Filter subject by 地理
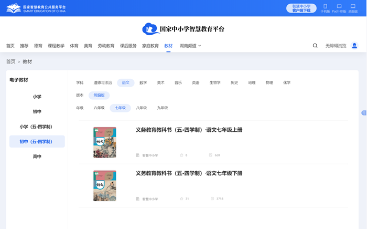Screen dimensions: 367x229 point(252,82)
